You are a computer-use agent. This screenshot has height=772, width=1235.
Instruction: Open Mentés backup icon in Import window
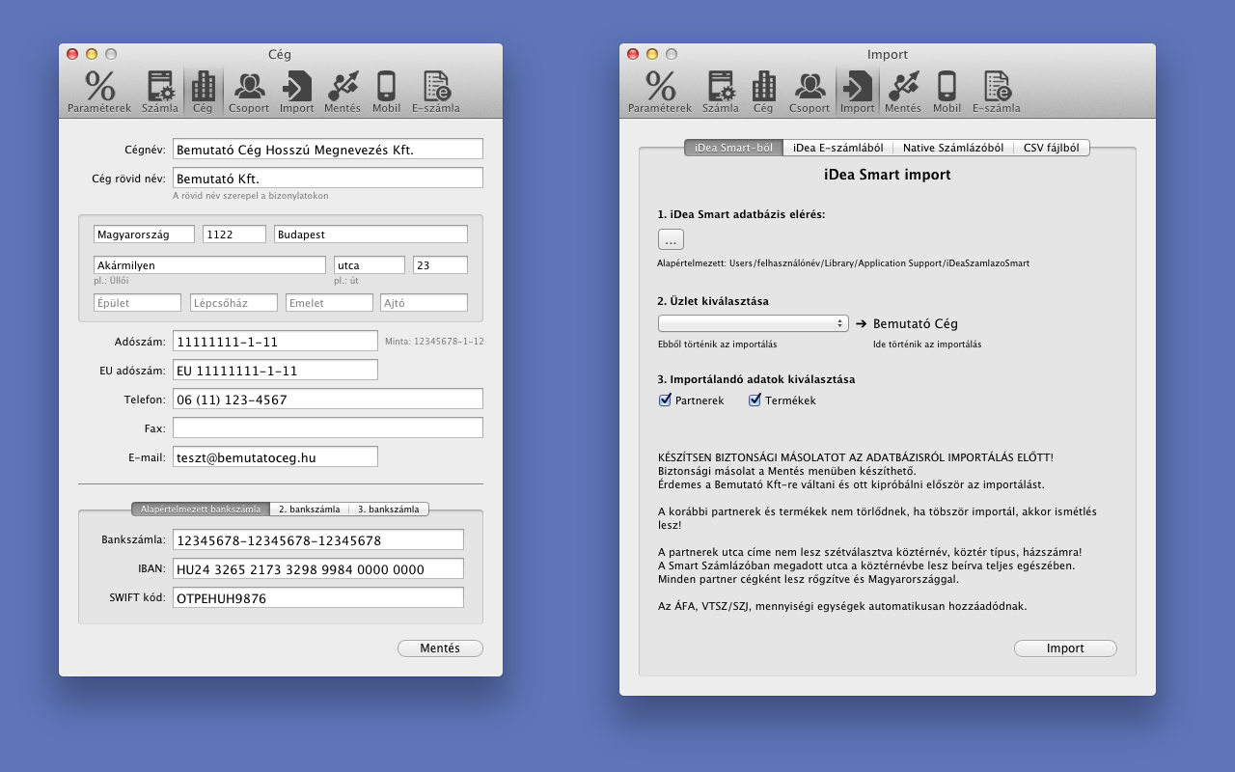(x=903, y=92)
